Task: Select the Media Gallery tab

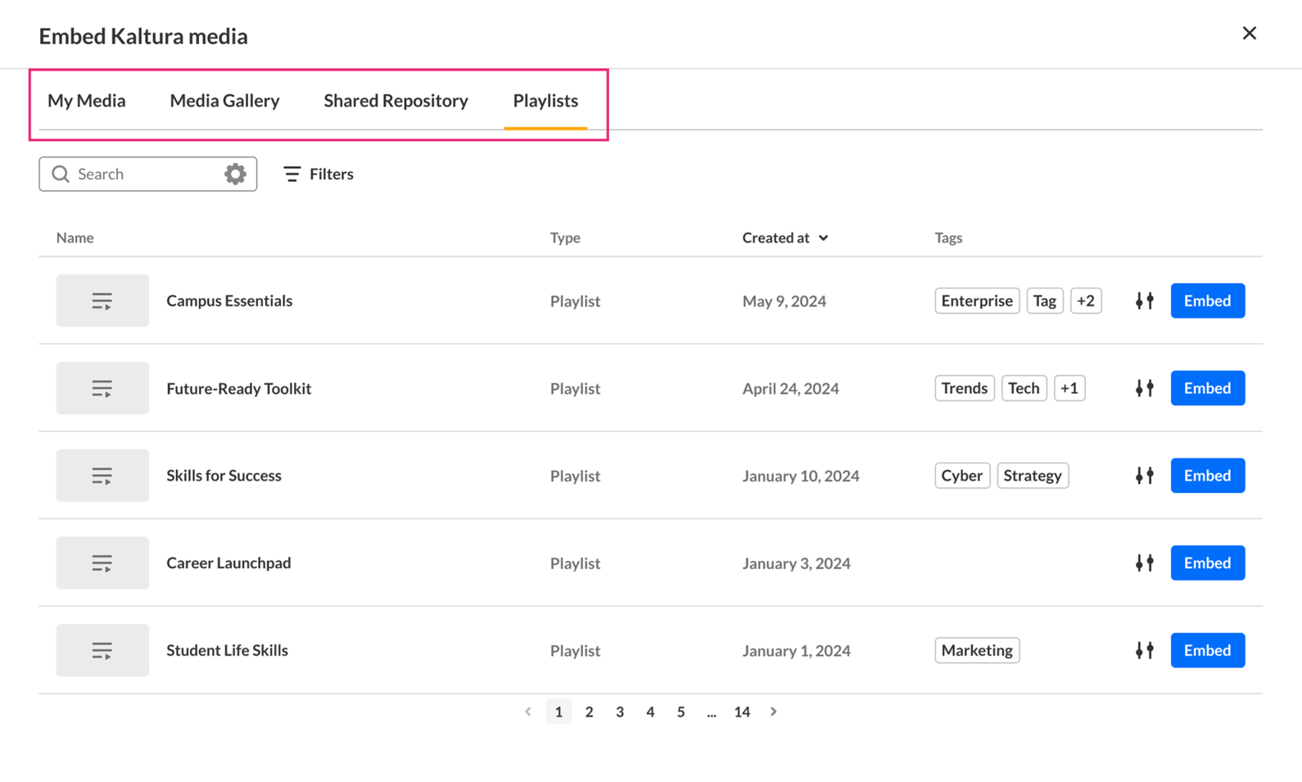Action: coord(224,101)
